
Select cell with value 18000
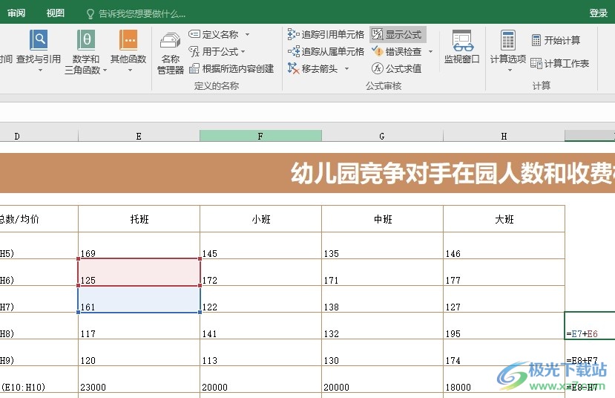click(x=504, y=379)
